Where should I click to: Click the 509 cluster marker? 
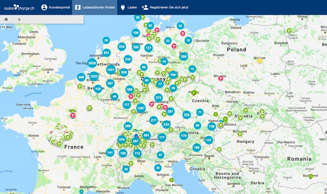pyautogui.click(x=124, y=72)
